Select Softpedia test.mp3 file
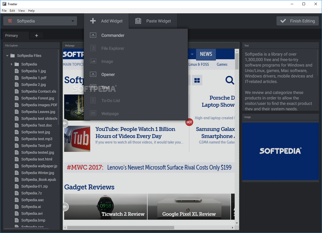Viewport: 322px width, 233px height. [37, 139]
